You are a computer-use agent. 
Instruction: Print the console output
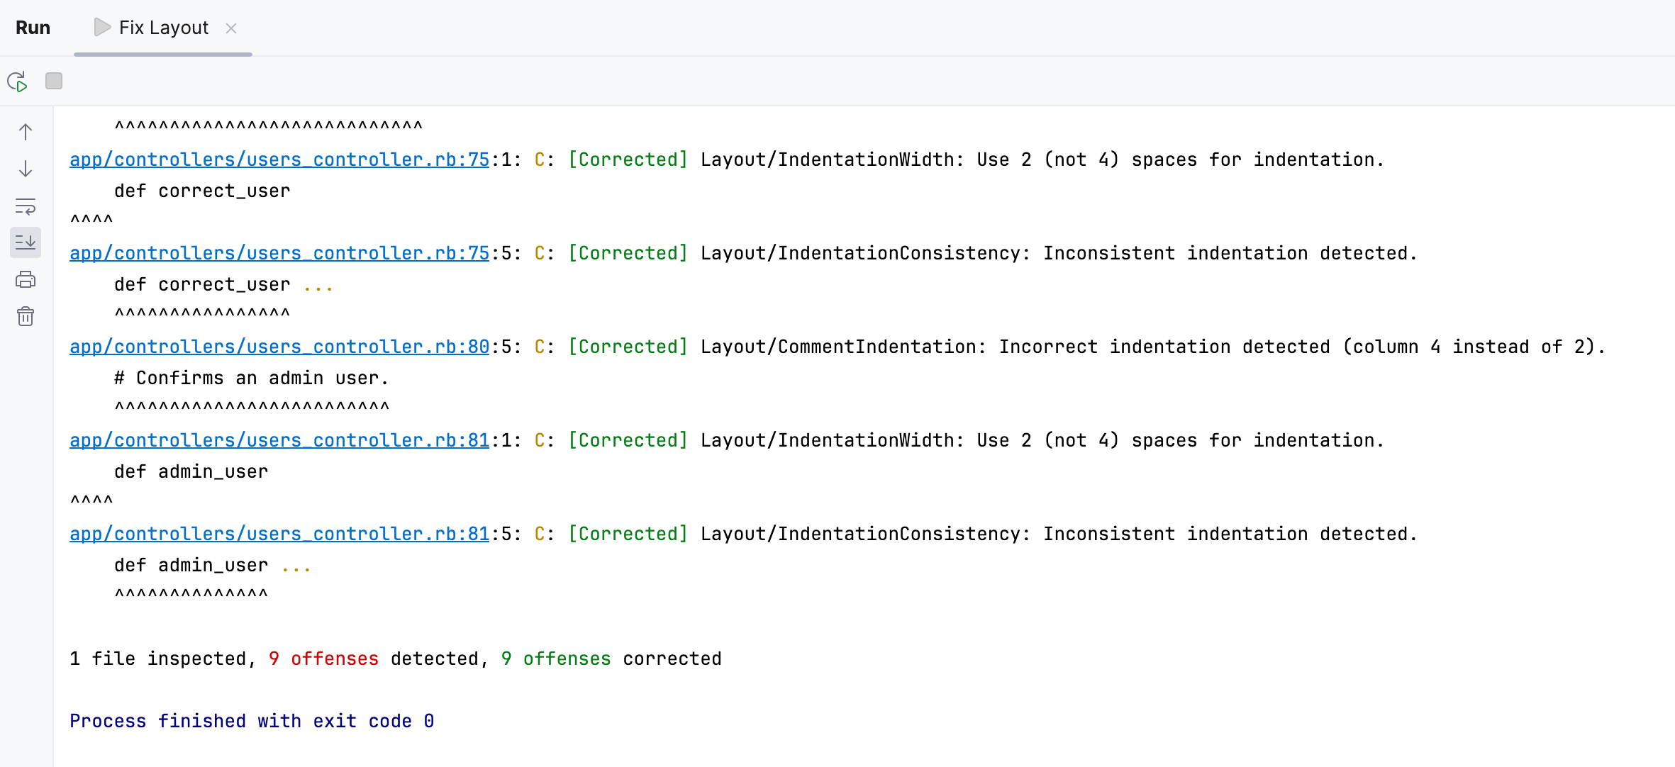(26, 279)
